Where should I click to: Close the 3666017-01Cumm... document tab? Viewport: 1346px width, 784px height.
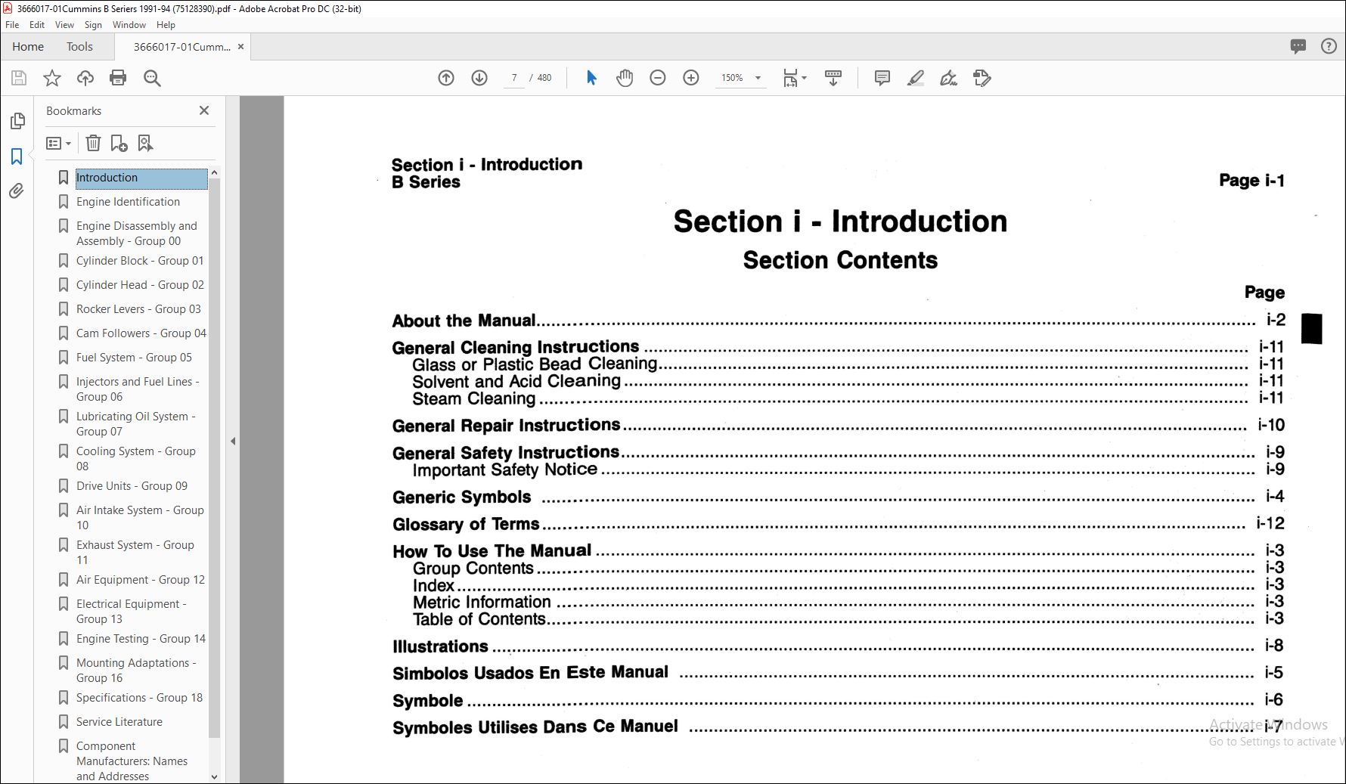click(241, 47)
